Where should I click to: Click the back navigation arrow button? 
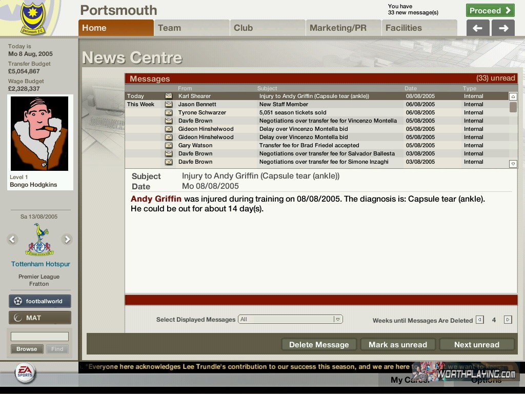[477, 28]
